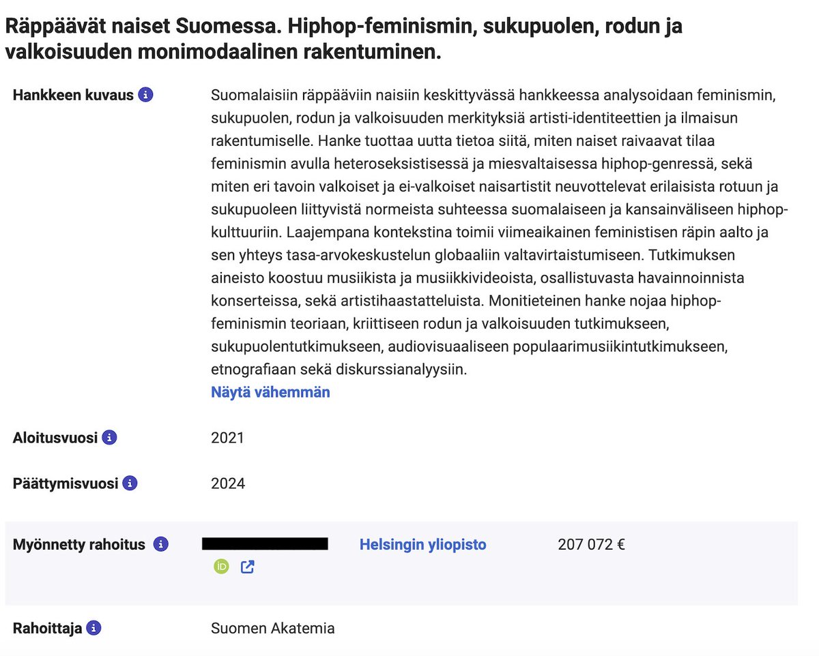Open info icon next to Päättymisvuosi
This screenshot has height=656, width=819.
pyautogui.click(x=130, y=483)
